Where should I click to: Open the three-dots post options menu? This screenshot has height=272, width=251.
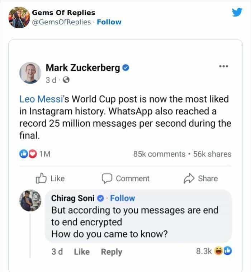pos(224,67)
